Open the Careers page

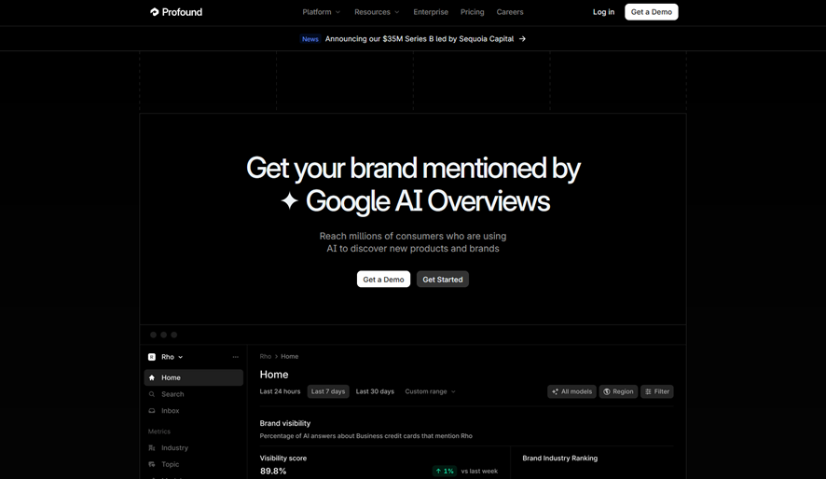[510, 12]
